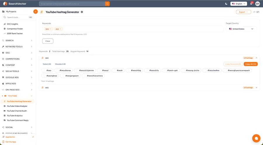Open the Target Country United States dropdown
This screenshot has width=263, height=145.
(x=241, y=29)
